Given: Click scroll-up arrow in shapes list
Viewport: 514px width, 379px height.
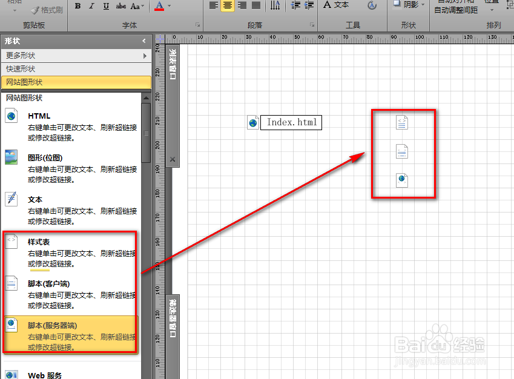Looking at the screenshot, I should pos(146,98).
